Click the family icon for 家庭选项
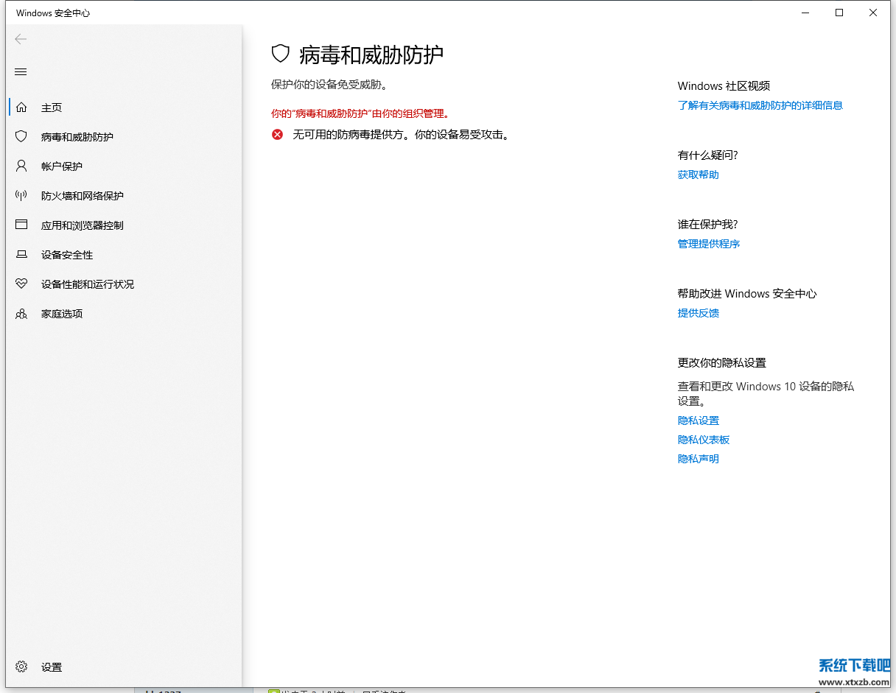The height and width of the screenshot is (693, 896). 21,313
